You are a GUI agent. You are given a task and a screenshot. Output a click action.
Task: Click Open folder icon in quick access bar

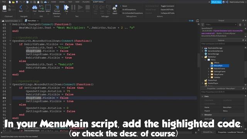[14, 2]
